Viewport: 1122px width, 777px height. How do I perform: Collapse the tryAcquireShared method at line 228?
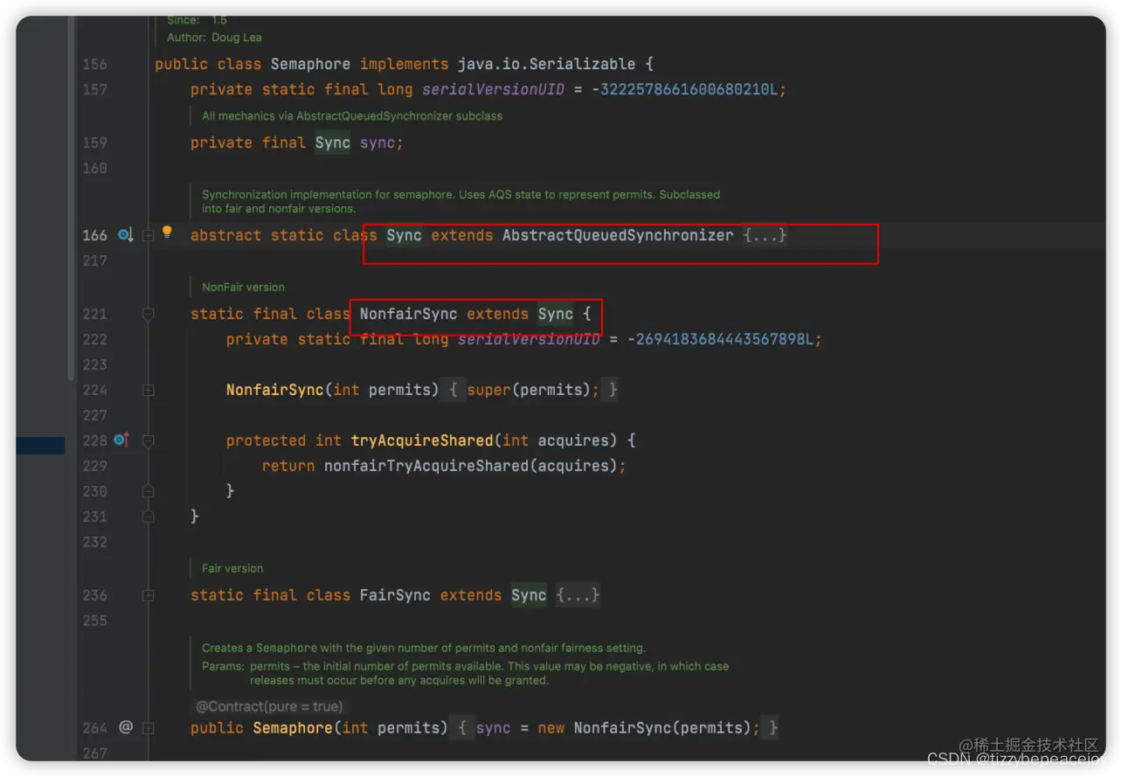tap(149, 441)
